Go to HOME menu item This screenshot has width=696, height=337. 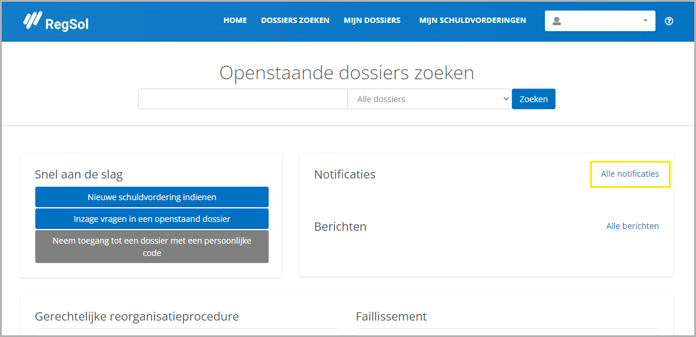click(235, 21)
